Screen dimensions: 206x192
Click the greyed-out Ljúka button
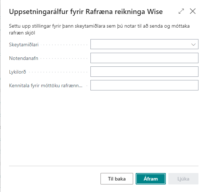tap(183, 179)
